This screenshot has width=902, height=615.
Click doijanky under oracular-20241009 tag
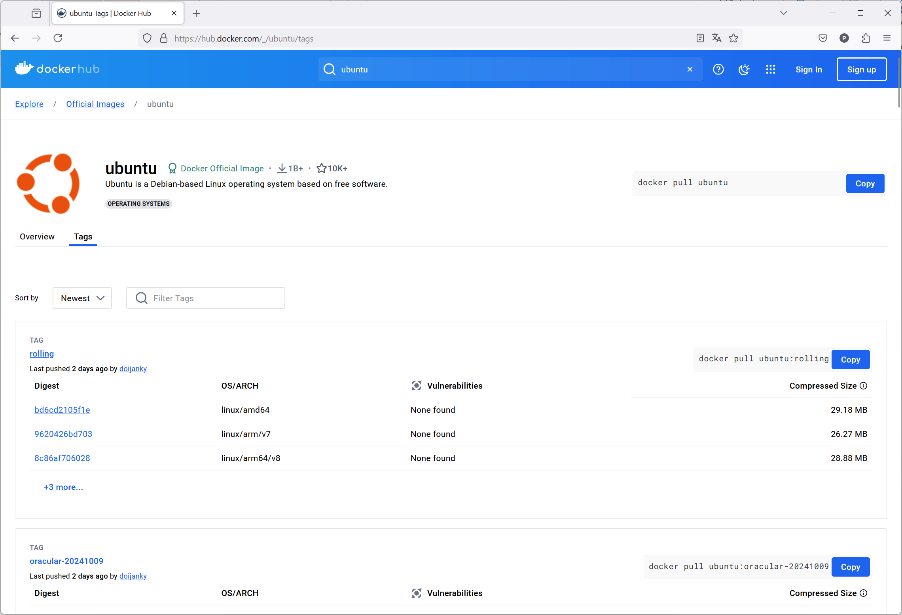coord(133,576)
